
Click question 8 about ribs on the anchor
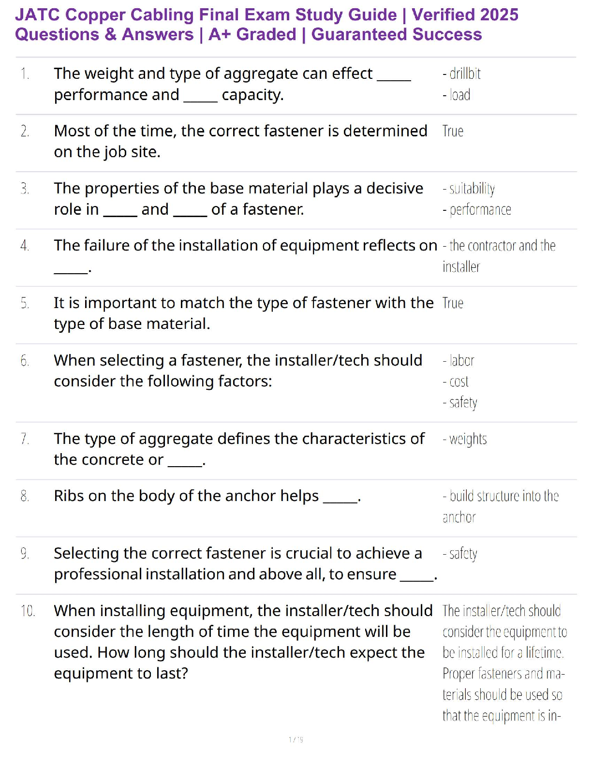click(x=207, y=496)
